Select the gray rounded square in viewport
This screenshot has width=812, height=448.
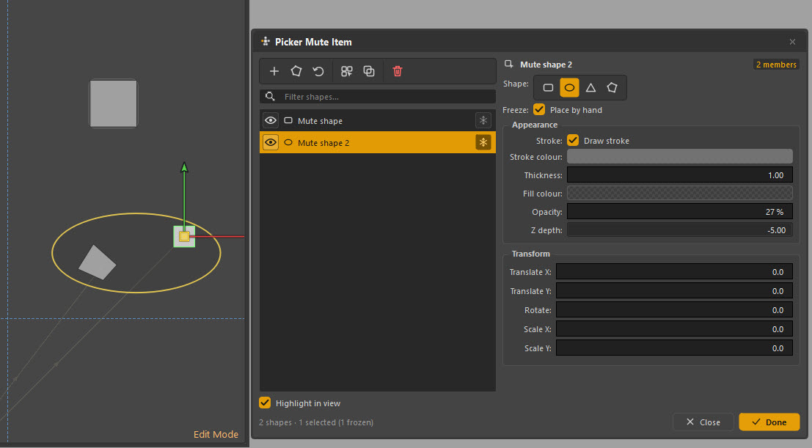pos(114,103)
